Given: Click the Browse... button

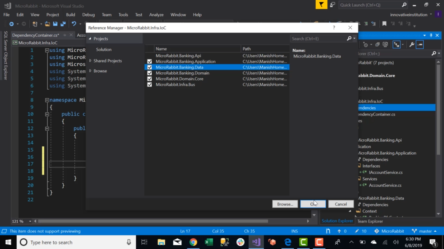Looking at the screenshot, I should (x=285, y=204).
